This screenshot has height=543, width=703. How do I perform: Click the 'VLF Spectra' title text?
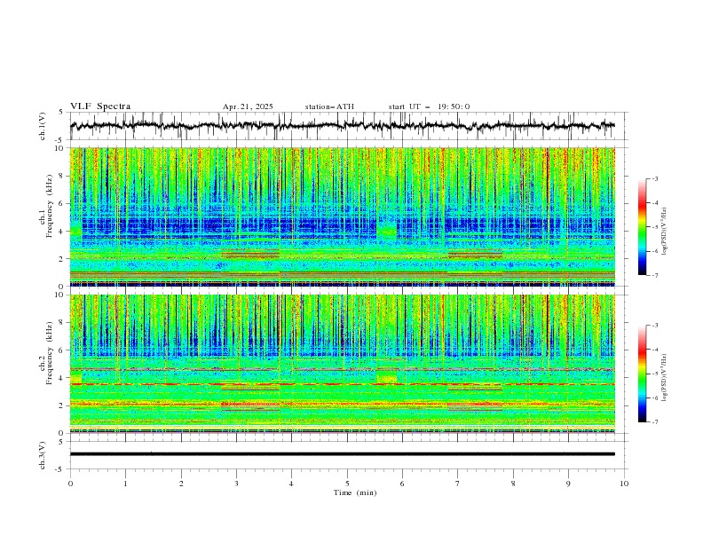pos(100,106)
